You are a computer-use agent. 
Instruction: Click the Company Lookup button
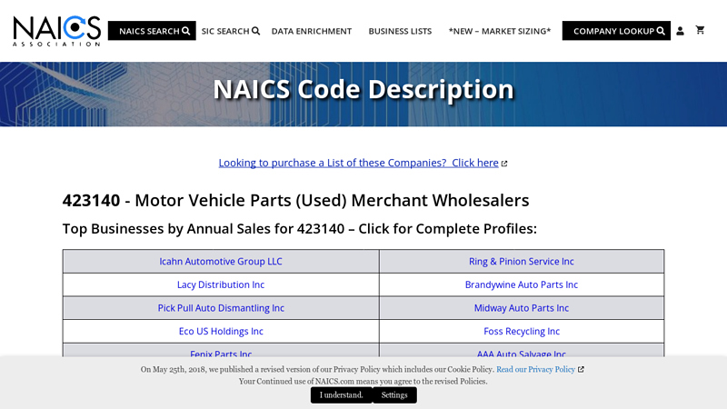(616, 31)
